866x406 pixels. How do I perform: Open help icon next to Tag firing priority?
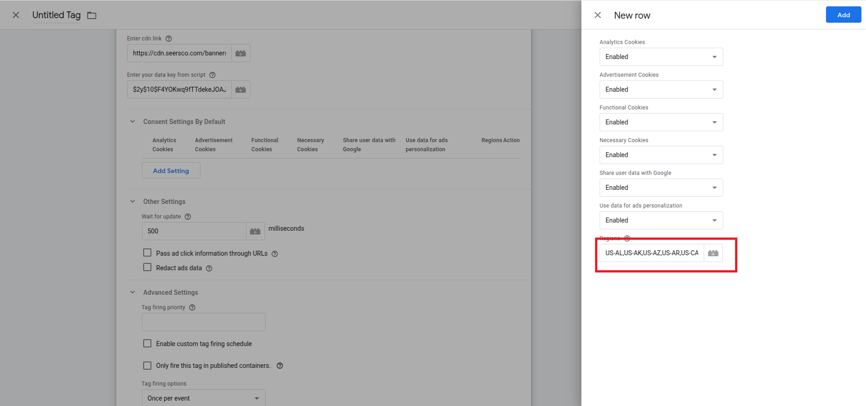point(192,307)
